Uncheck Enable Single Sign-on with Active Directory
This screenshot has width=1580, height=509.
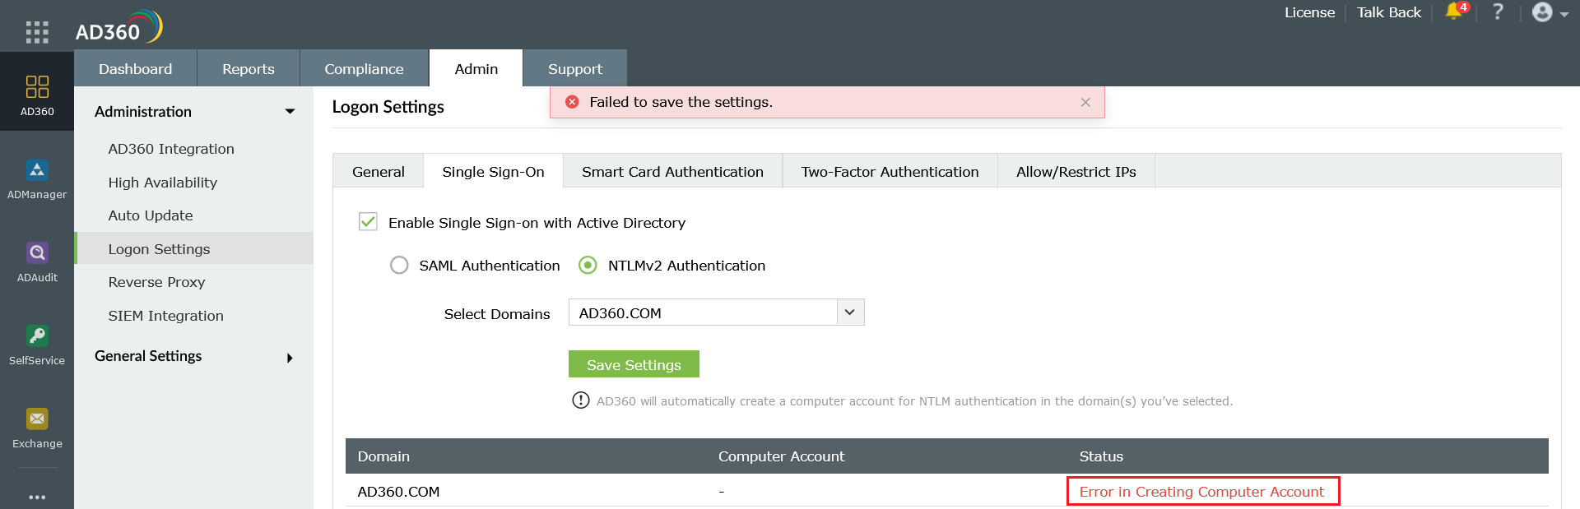(x=368, y=222)
